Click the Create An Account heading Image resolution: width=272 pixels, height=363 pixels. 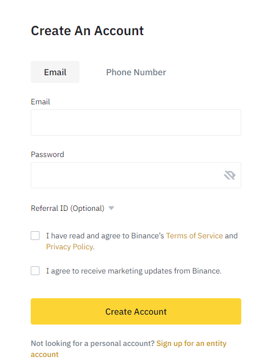coord(87,31)
